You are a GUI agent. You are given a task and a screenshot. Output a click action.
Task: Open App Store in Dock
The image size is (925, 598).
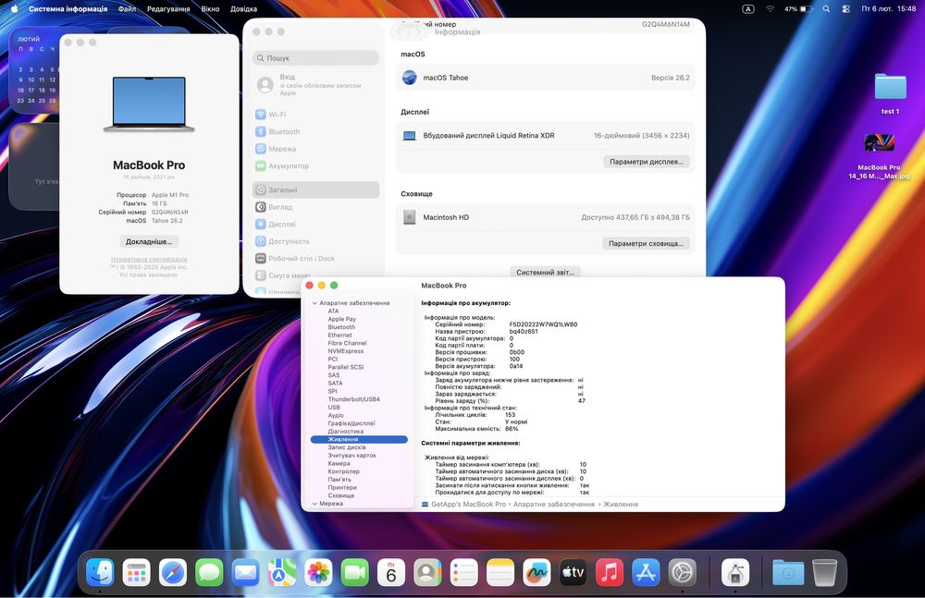pos(646,573)
